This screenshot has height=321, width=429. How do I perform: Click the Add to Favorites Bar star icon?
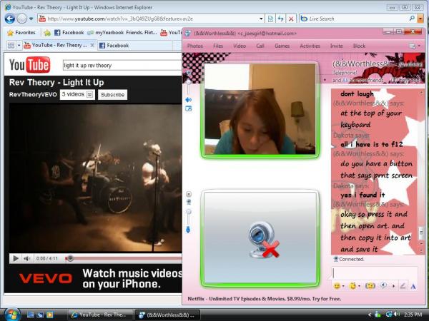(x=47, y=33)
